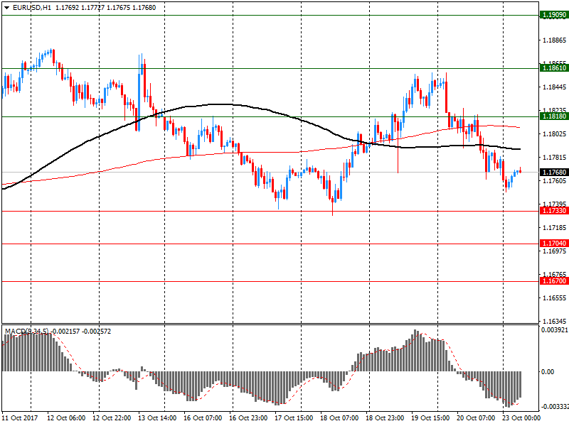Select the MACD(9,34,5) indicator label

[x=26, y=332]
